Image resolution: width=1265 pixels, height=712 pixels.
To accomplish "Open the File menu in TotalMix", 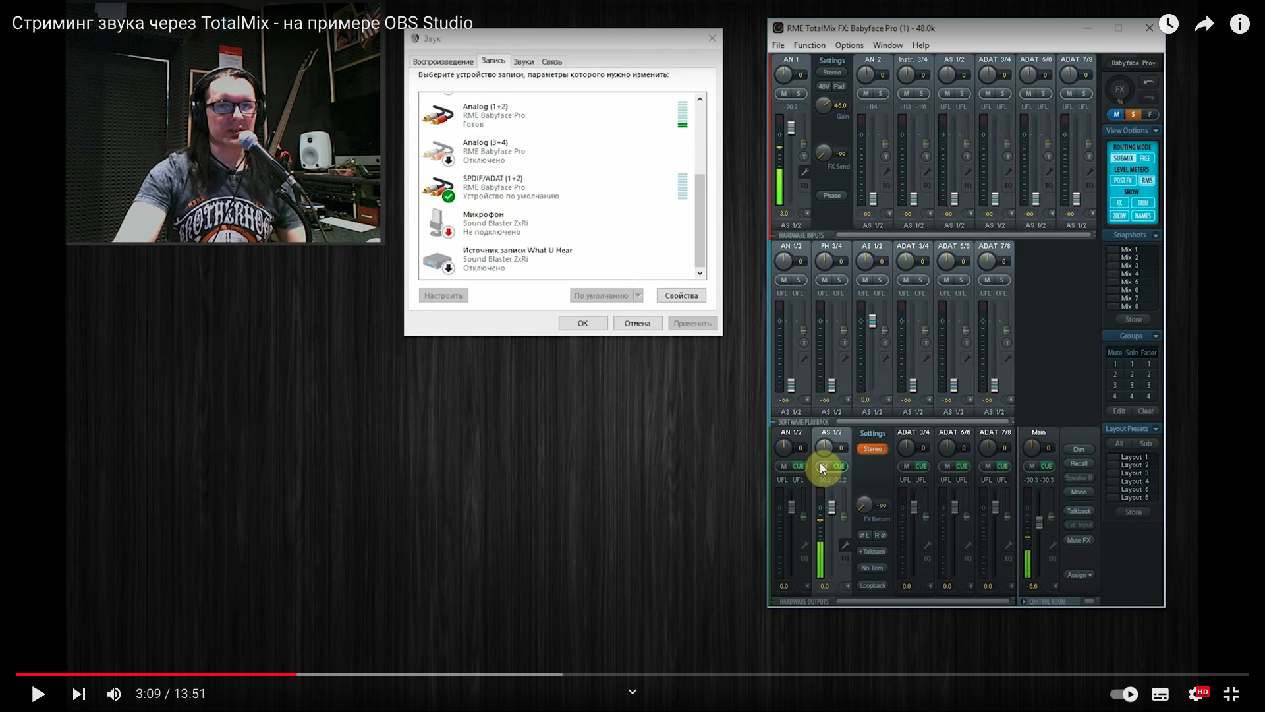I will tap(778, 45).
